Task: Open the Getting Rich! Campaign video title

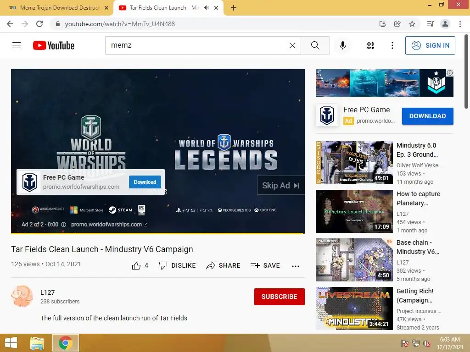Action: click(x=415, y=296)
